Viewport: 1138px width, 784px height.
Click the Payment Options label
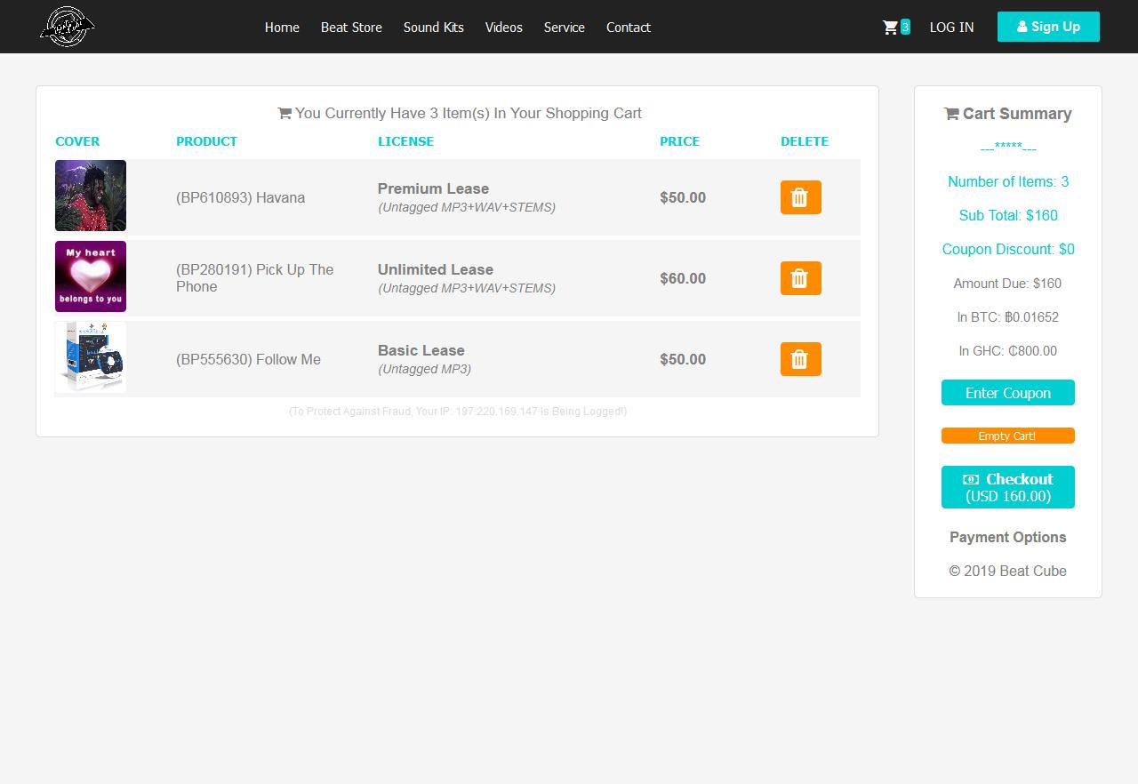(x=1007, y=537)
